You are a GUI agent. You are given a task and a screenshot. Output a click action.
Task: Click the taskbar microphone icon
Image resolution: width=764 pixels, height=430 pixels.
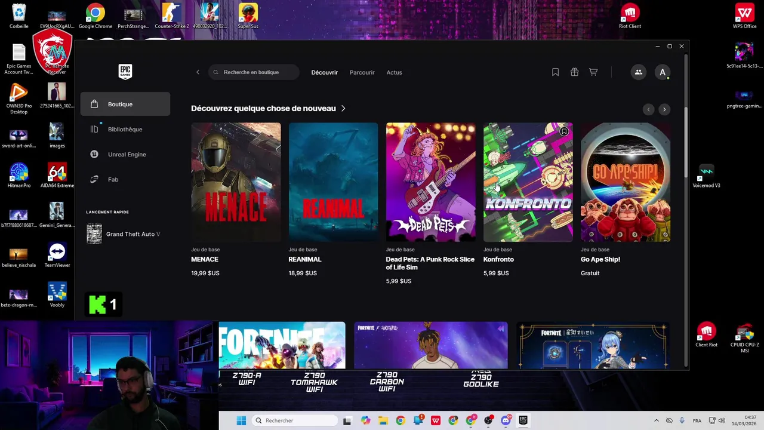[682, 420]
